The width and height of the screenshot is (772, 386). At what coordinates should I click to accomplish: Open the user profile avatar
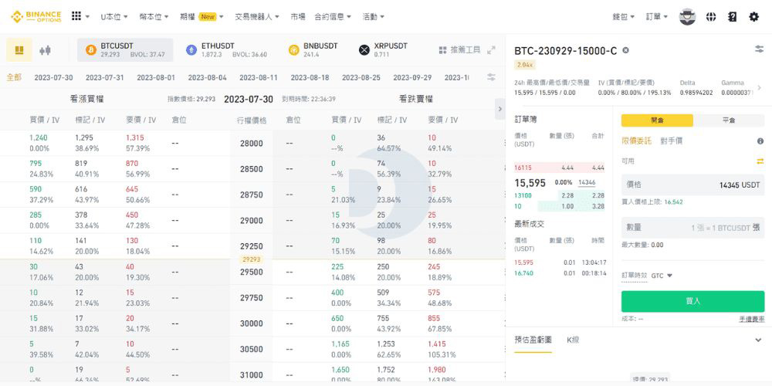pyautogui.click(x=687, y=17)
